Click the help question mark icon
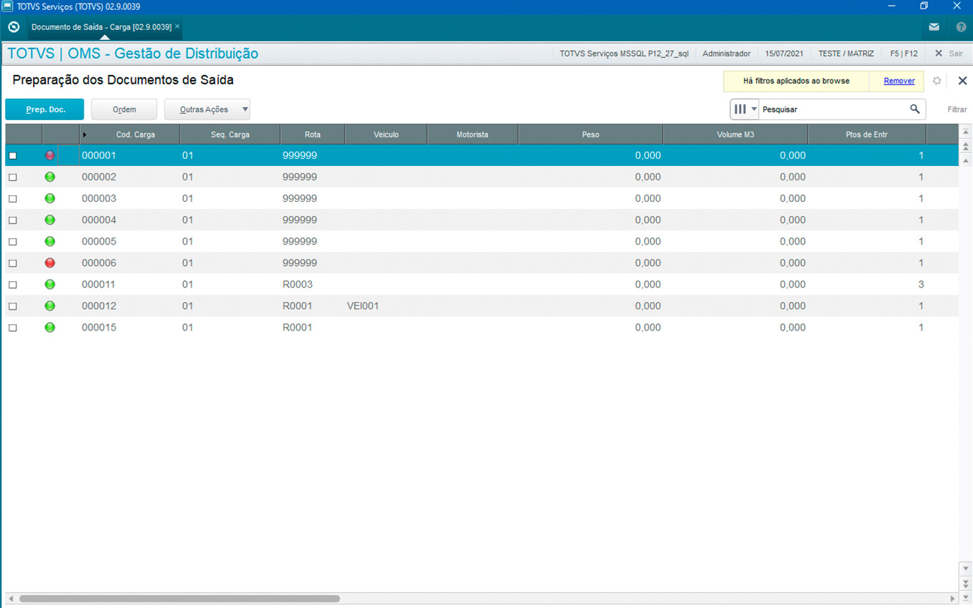973x608 pixels. click(961, 27)
